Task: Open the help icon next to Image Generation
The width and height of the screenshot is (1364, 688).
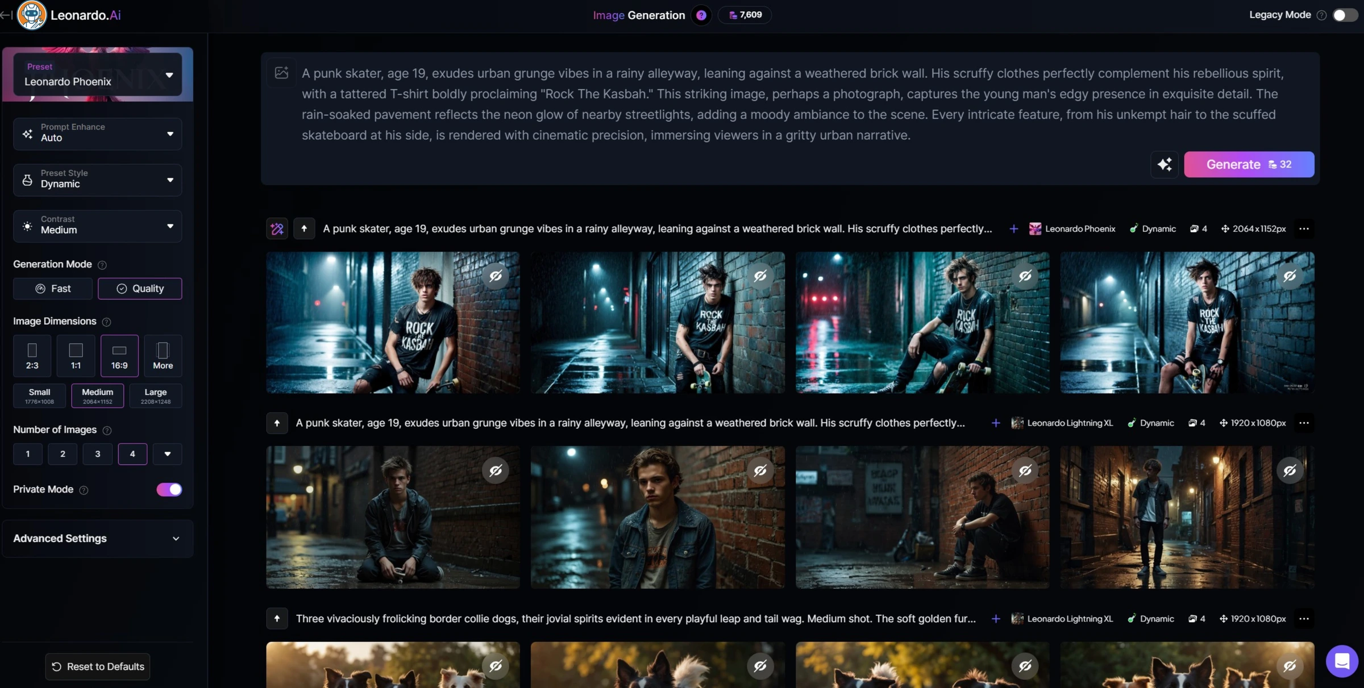Action: tap(701, 15)
